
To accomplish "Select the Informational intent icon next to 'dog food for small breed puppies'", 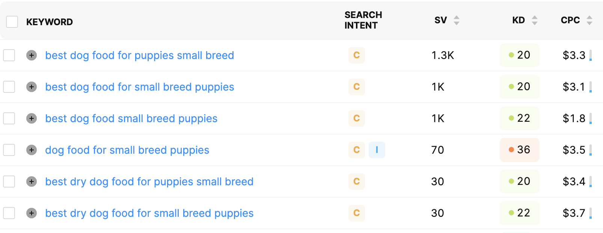I will point(377,150).
